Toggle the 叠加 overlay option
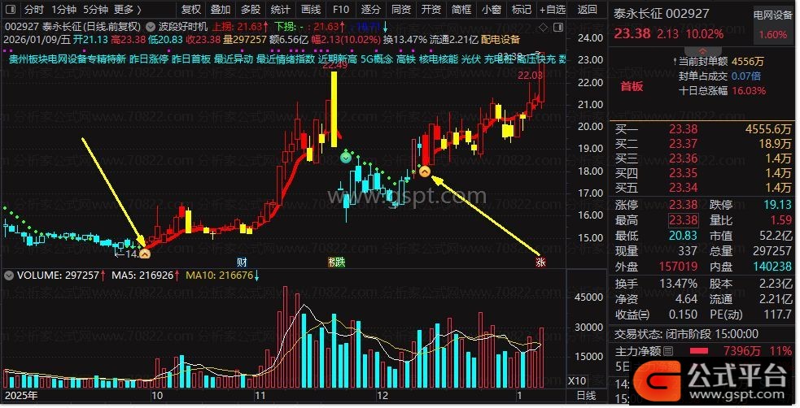This screenshot has width=800, height=408. (x=221, y=9)
